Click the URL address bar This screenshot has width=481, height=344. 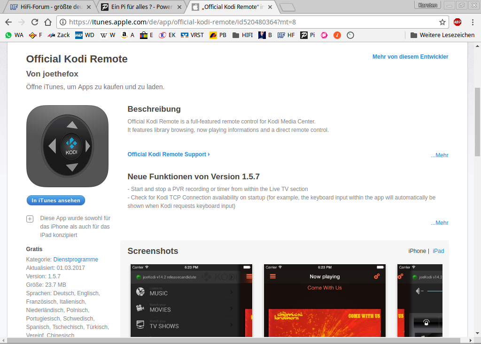click(249, 22)
